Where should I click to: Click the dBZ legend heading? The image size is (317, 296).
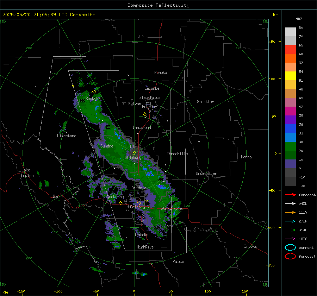[x=299, y=19]
